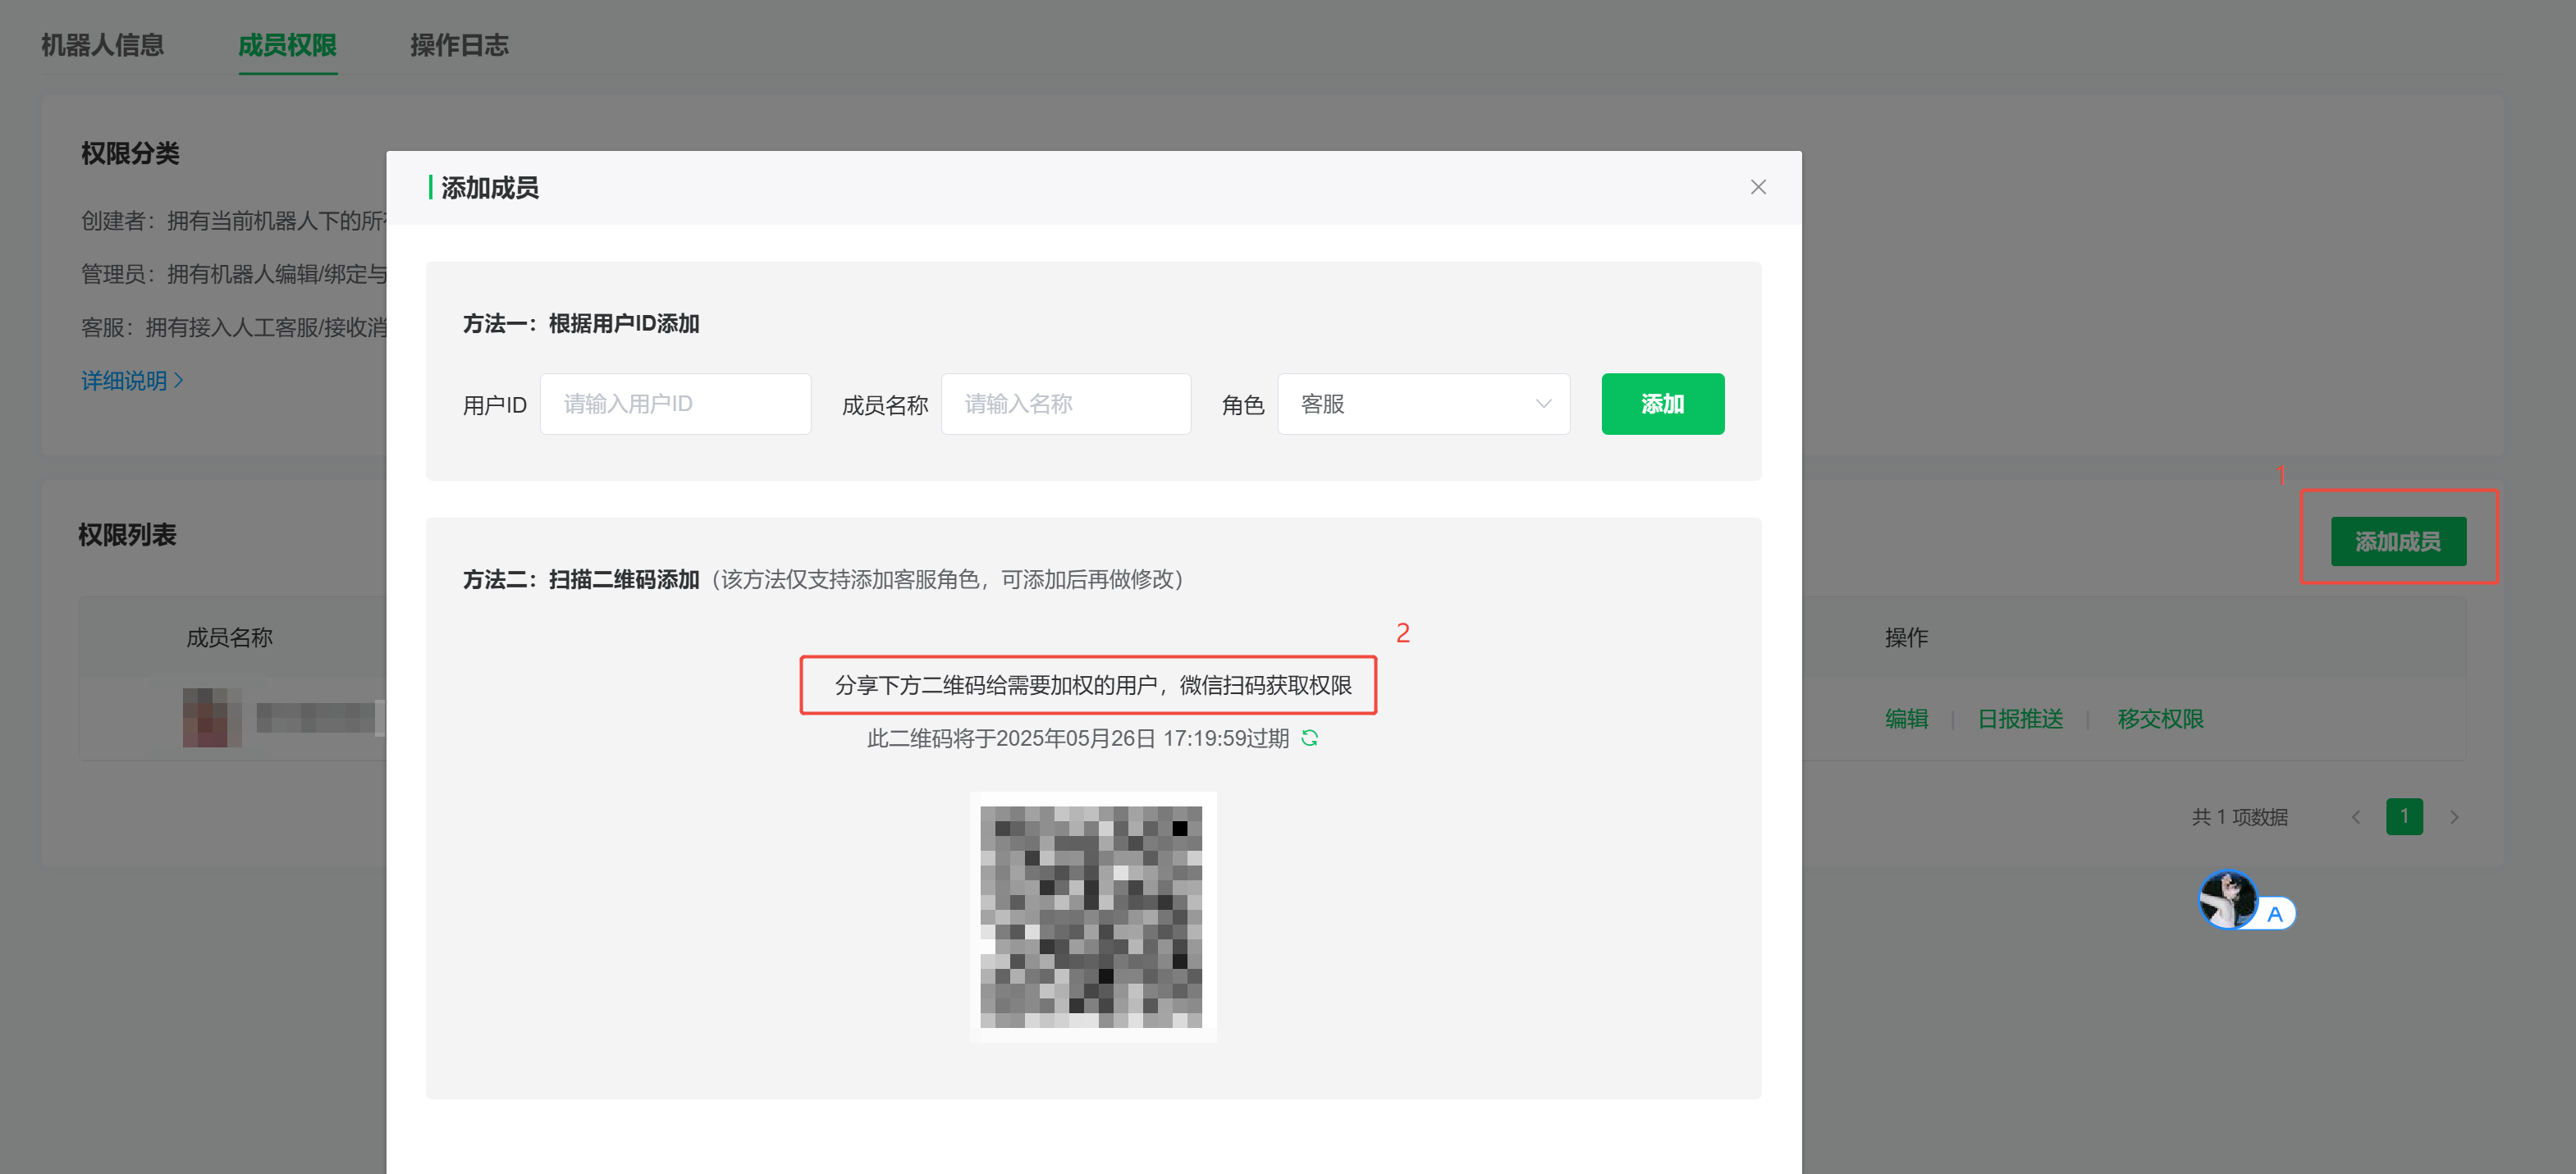The image size is (2576, 1174).
Task: Click the 方法一：根据用户ID添加 heading
Action: [580, 324]
